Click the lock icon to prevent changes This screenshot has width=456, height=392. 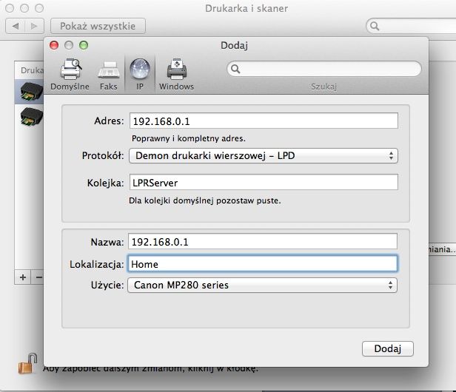tap(28, 363)
